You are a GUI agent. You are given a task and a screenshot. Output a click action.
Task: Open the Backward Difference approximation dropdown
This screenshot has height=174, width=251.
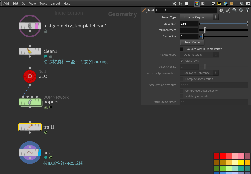199,73
